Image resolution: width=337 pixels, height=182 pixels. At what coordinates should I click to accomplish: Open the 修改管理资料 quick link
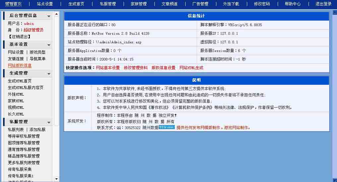coord(136,68)
